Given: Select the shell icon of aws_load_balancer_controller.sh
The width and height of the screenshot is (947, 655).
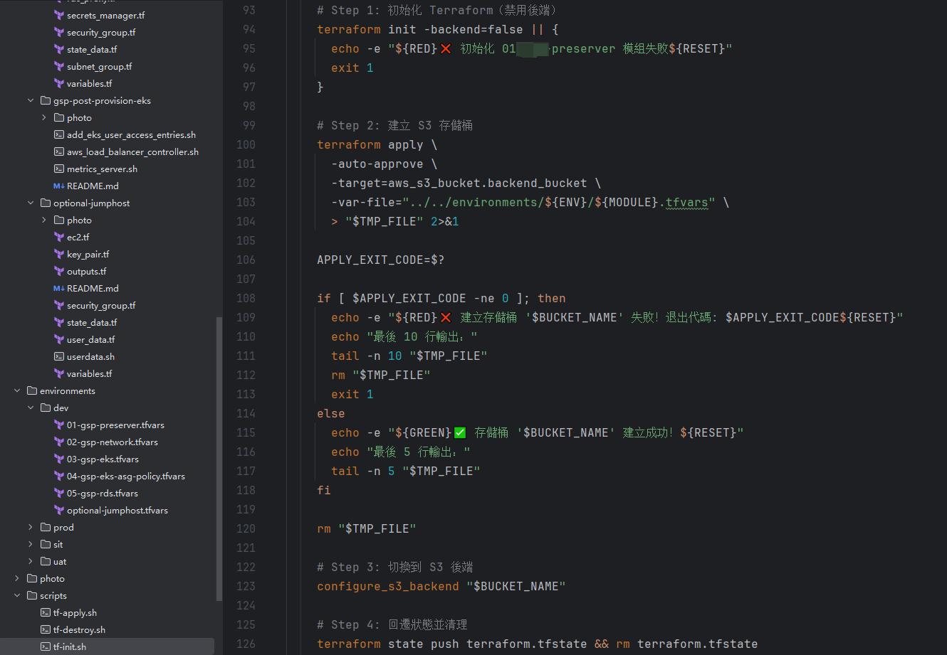Looking at the screenshot, I should click(59, 152).
